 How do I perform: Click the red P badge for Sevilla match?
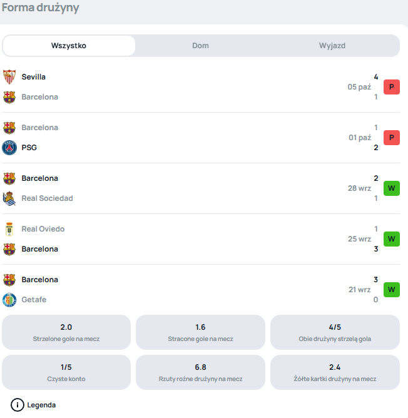[391, 87]
